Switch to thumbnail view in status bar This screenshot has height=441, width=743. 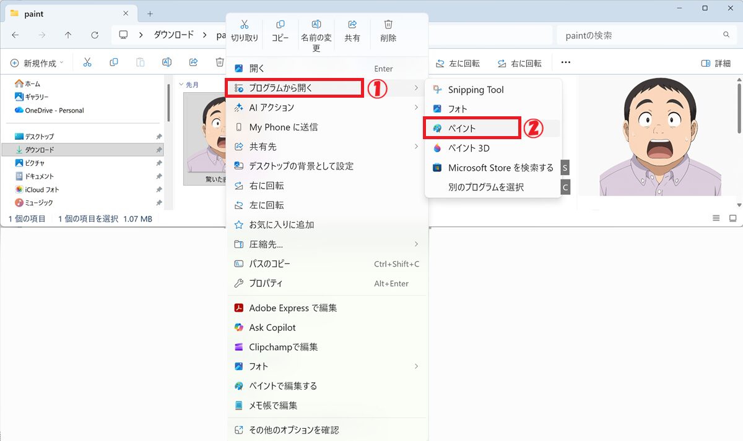[732, 218]
